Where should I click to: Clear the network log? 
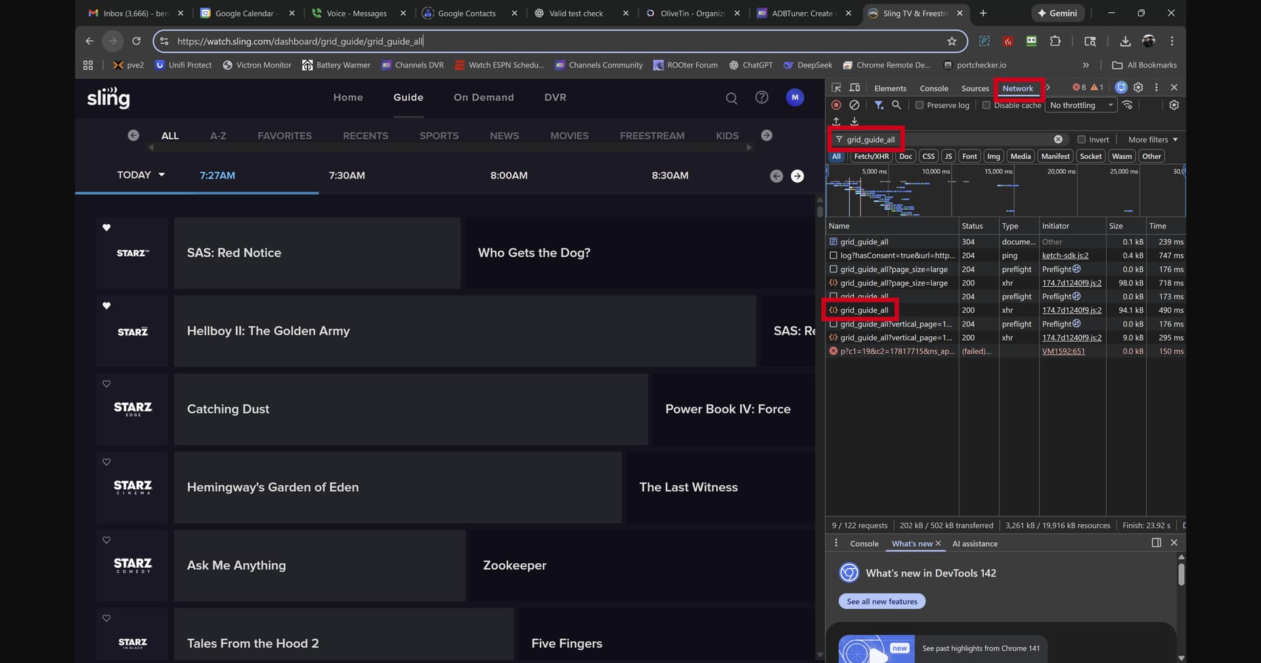click(x=854, y=105)
